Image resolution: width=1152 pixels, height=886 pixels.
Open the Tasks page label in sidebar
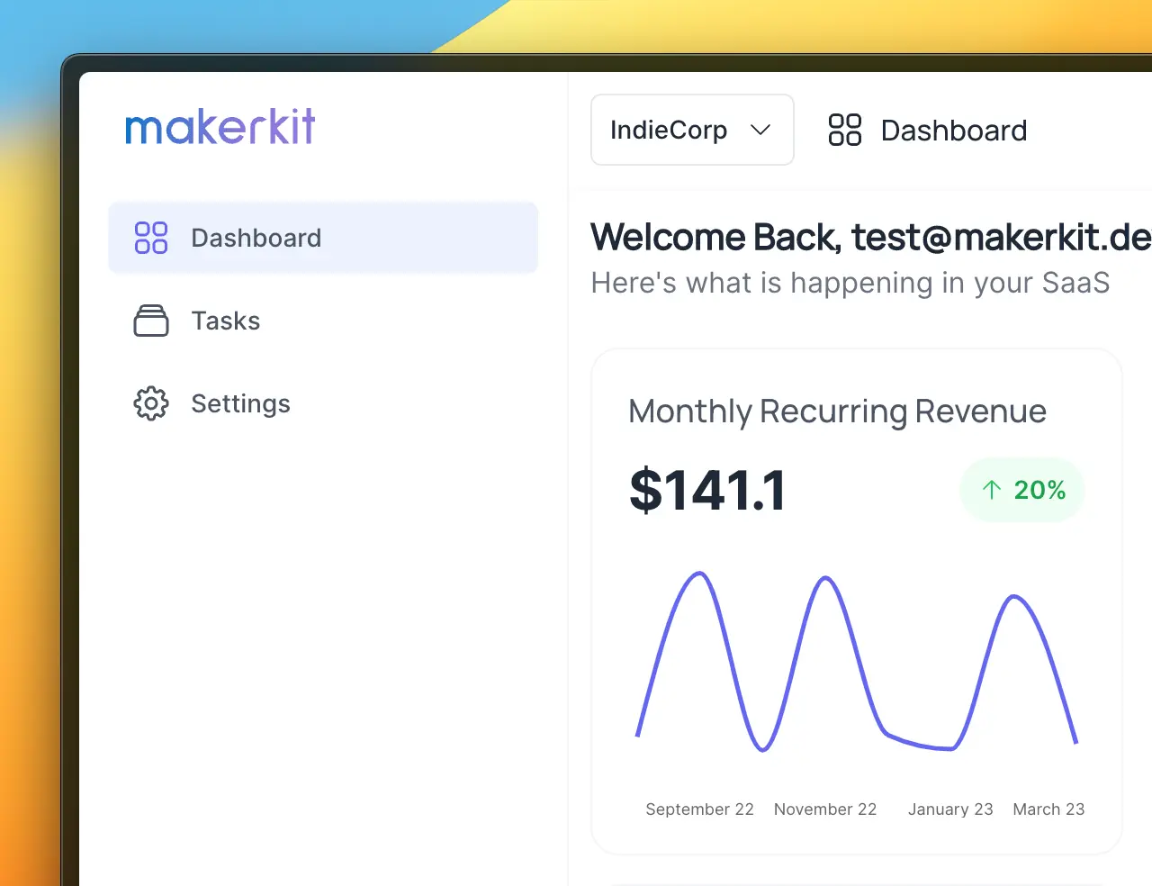225,321
